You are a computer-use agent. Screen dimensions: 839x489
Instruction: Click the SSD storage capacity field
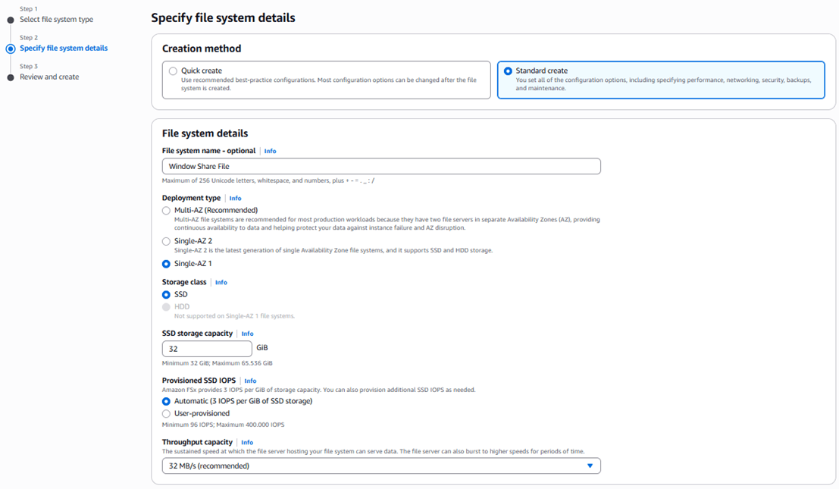tap(207, 349)
